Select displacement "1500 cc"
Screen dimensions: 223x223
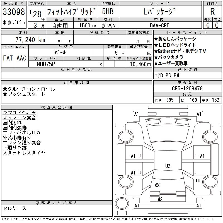pyautogui.click(x=88, y=25)
